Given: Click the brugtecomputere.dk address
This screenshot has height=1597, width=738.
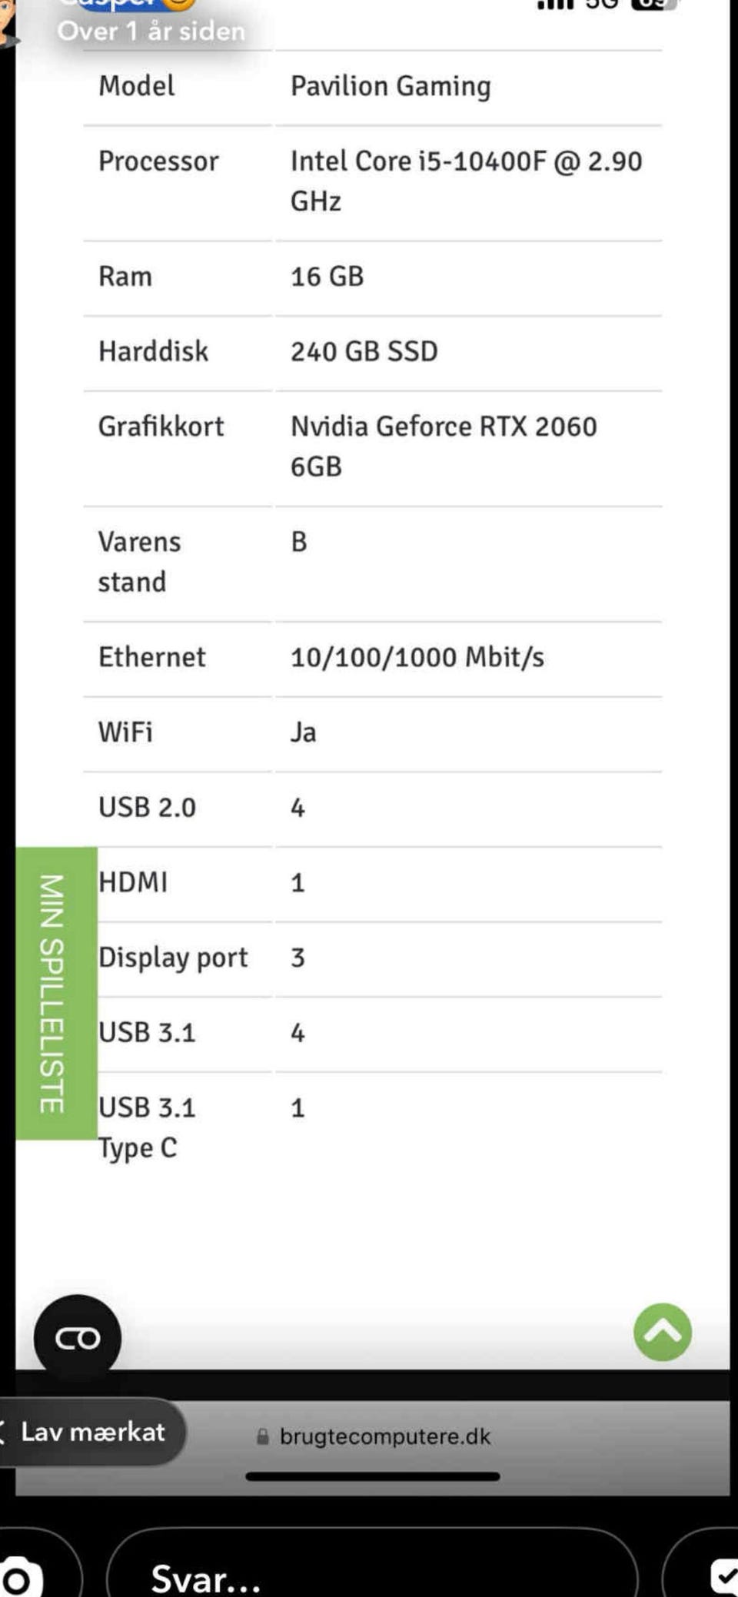Looking at the screenshot, I should (x=384, y=1436).
